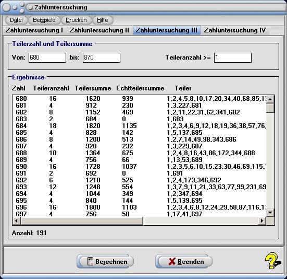
Task: Select the row for number 694
Action: pyautogui.click(x=140, y=194)
